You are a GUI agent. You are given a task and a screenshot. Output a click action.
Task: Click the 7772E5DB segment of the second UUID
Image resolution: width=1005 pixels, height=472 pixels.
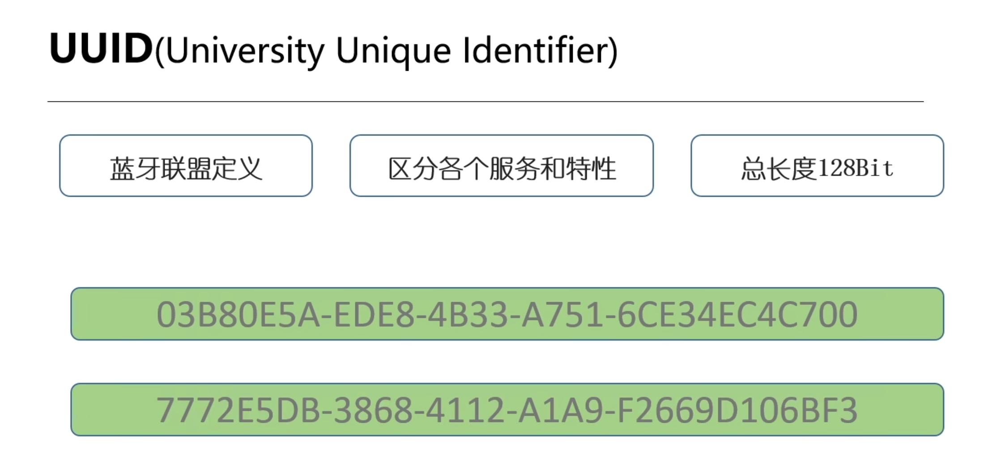(238, 410)
